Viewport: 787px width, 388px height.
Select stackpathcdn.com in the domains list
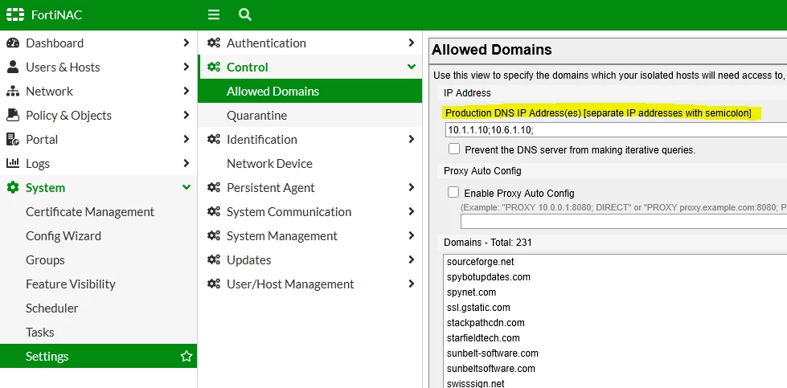pyautogui.click(x=486, y=322)
